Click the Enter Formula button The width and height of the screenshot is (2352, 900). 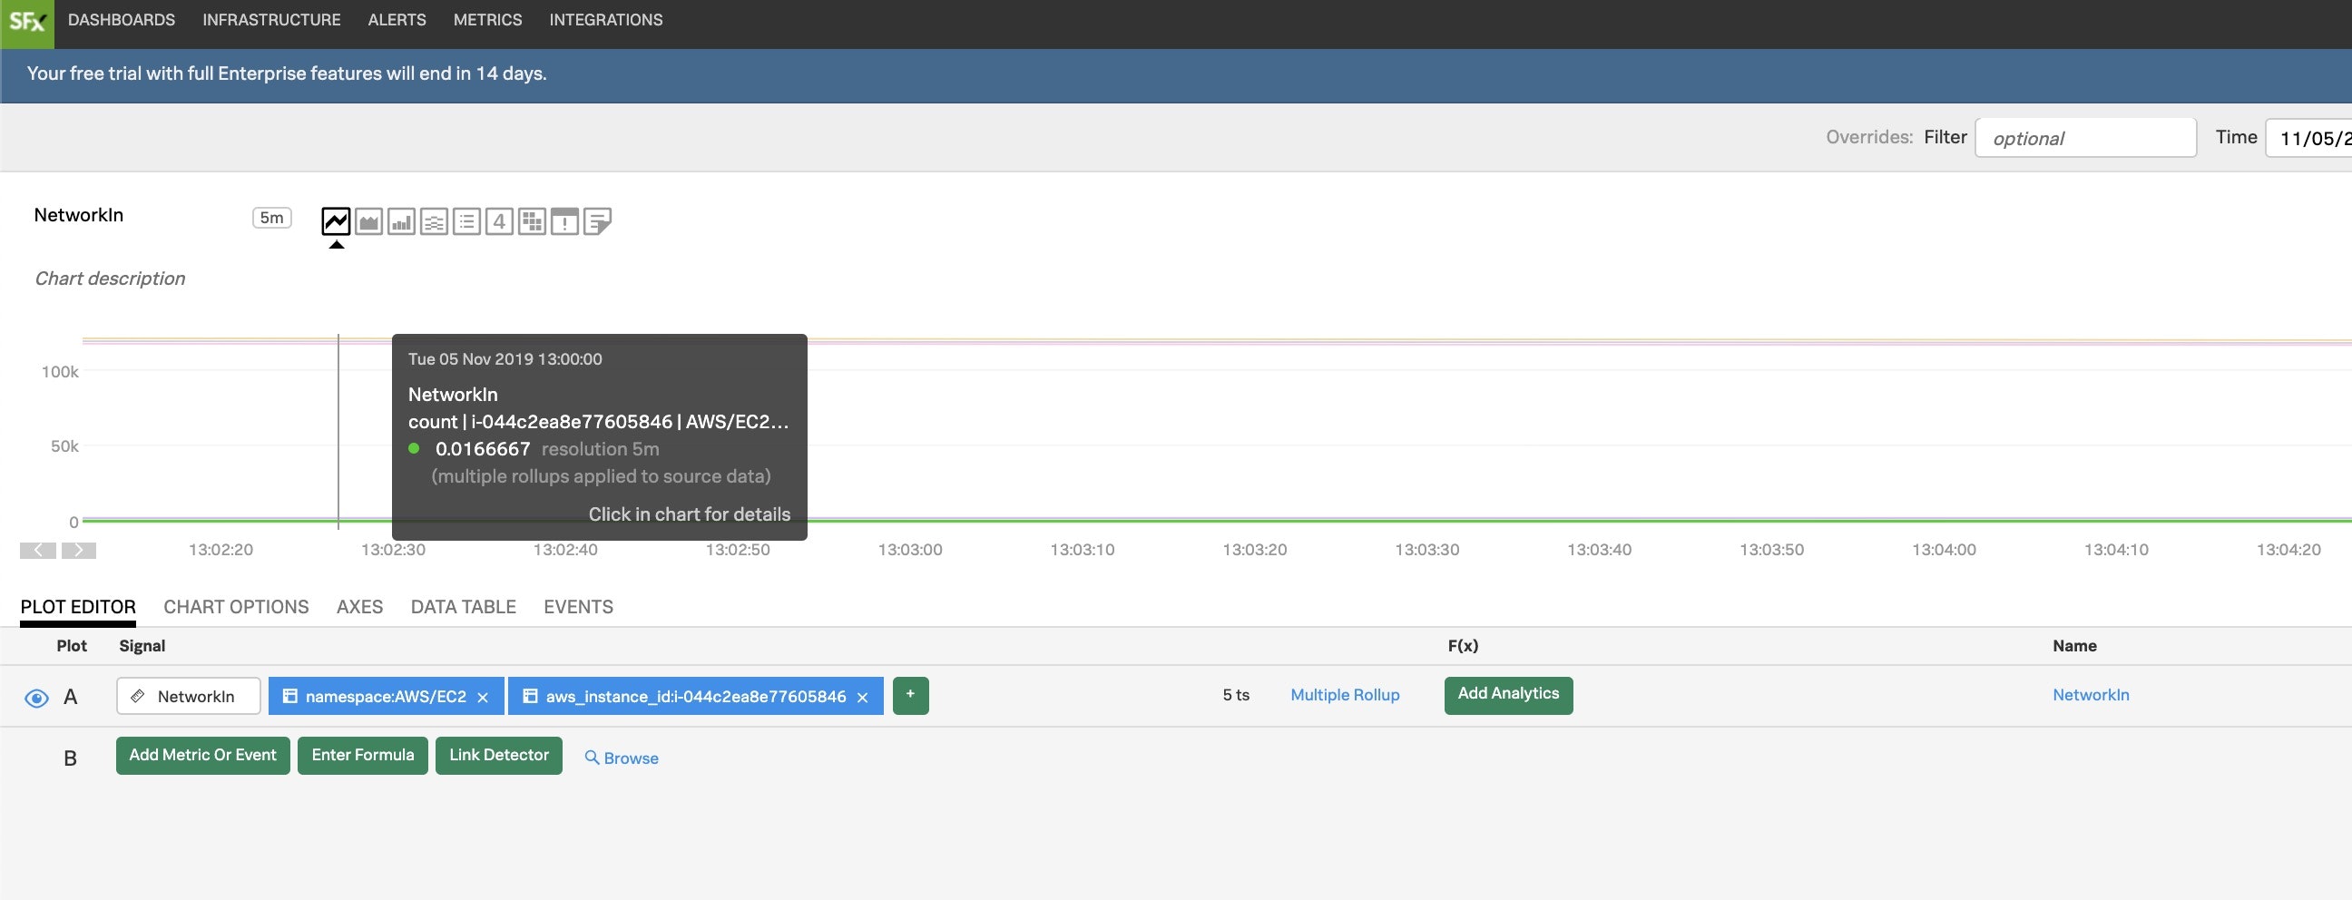click(362, 756)
